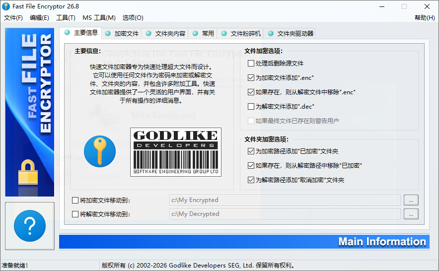The height and width of the screenshot is (271, 439).
Task: Click the app key icon in title bar
Action: point(6,6)
